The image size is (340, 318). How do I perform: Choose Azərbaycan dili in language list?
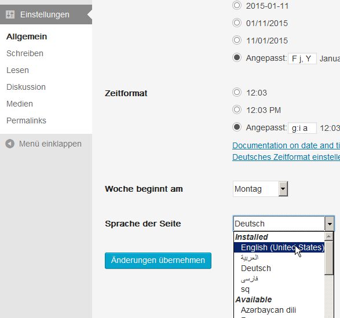[279, 310]
